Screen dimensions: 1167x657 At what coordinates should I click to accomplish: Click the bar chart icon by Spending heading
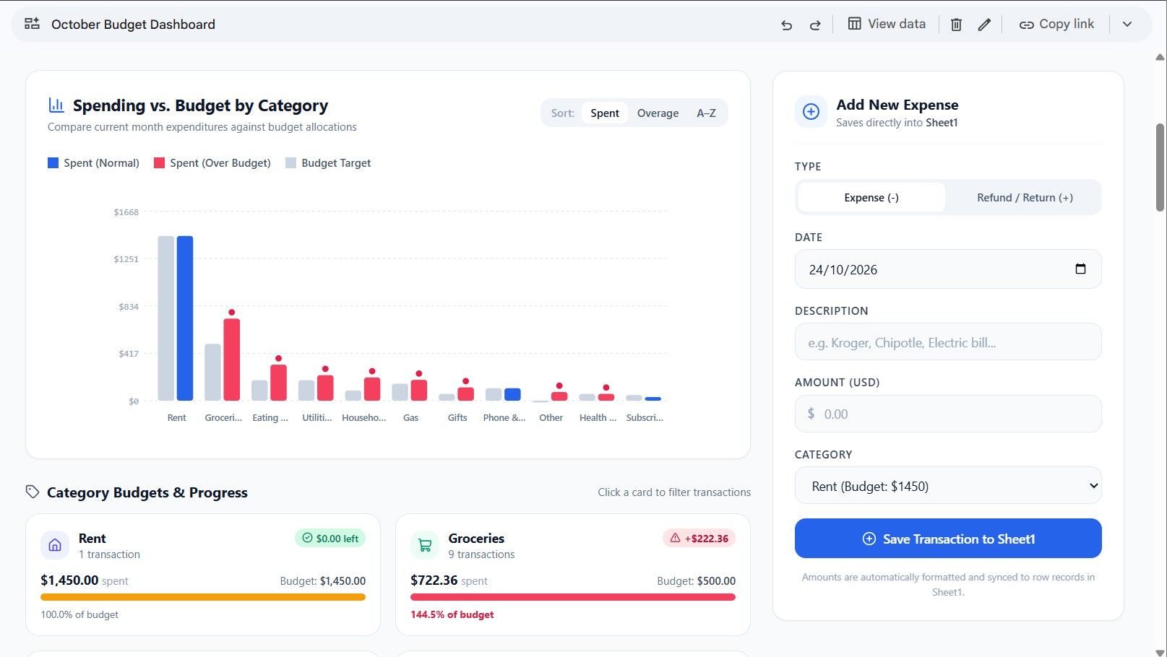click(x=56, y=105)
